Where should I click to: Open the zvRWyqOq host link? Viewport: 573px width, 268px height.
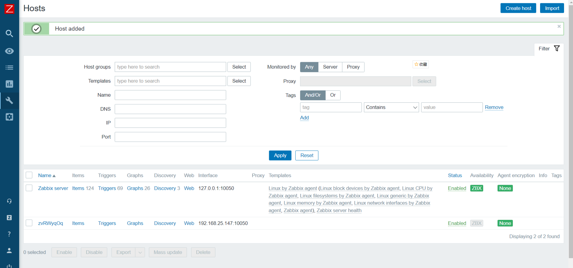(50, 223)
